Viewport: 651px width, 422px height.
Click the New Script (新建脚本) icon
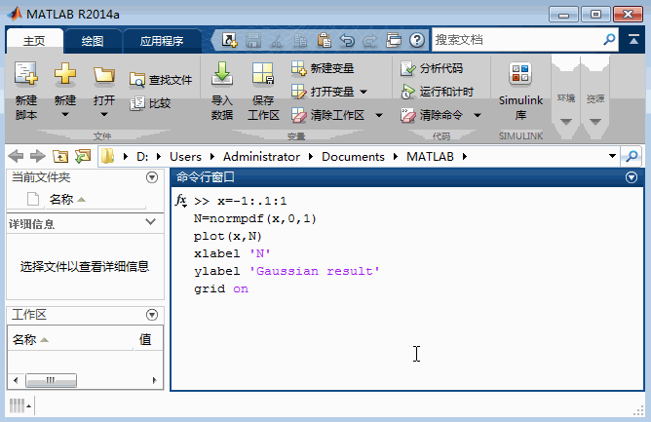click(26, 74)
